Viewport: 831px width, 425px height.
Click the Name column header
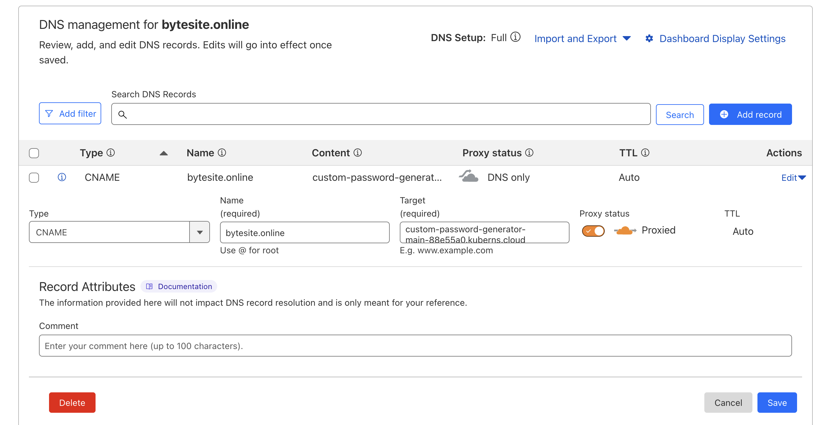point(200,153)
